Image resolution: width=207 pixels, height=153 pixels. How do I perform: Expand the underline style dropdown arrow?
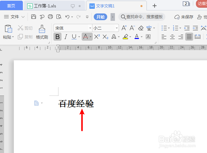(79, 37)
